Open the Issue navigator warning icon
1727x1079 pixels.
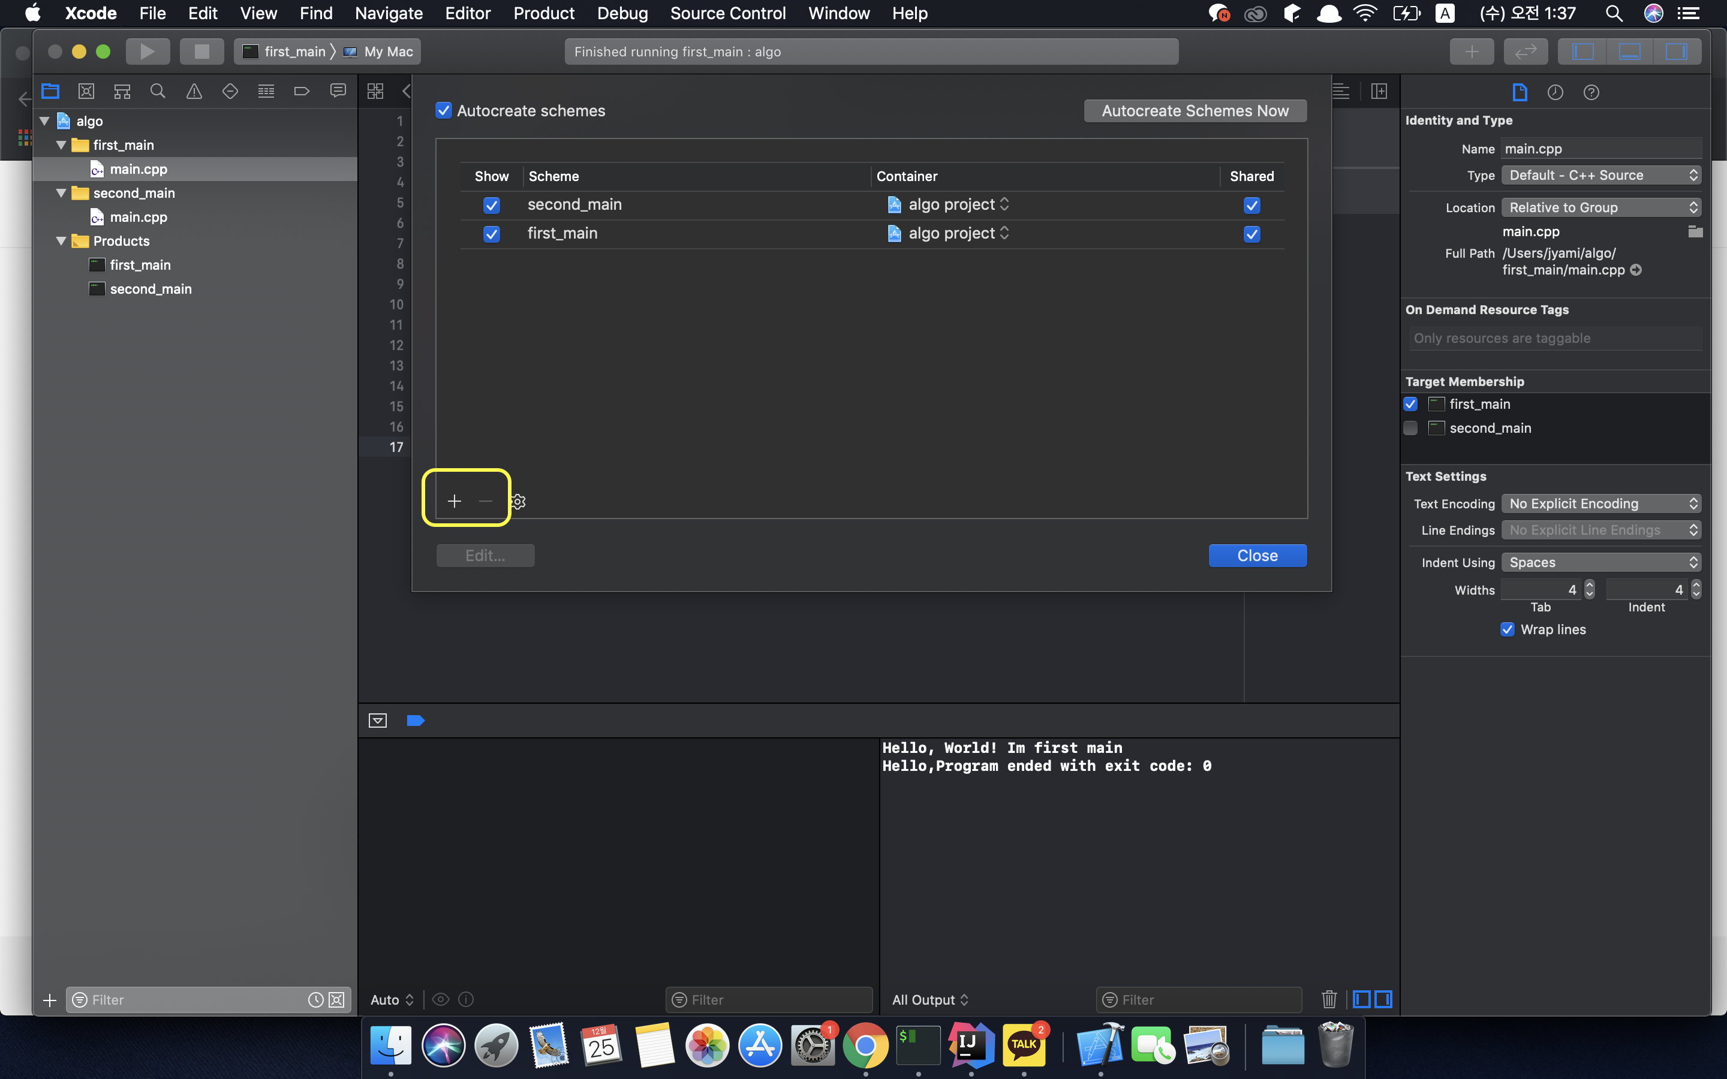click(x=194, y=91)
